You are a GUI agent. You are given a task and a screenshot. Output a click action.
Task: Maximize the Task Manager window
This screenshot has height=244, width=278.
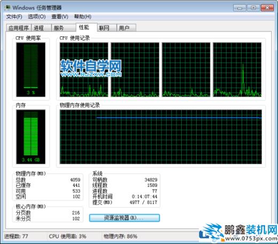coord(253,8)
